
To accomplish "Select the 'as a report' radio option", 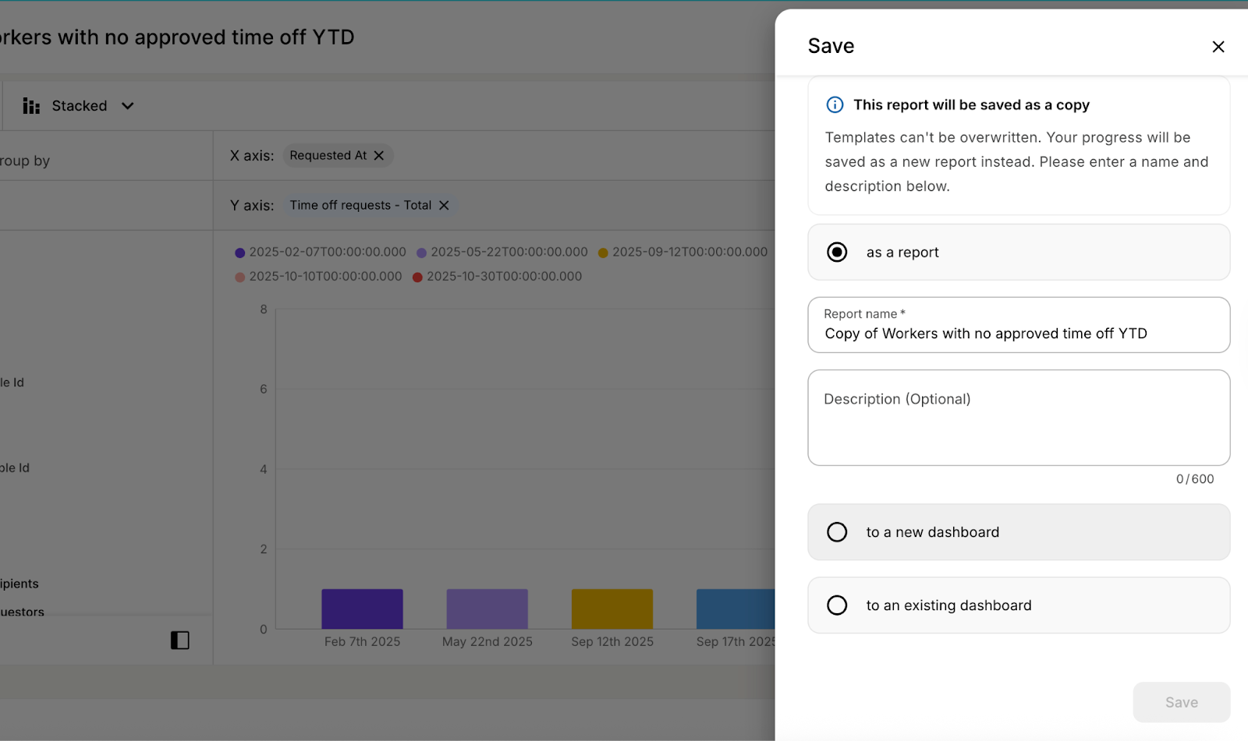I will (837, 252).
